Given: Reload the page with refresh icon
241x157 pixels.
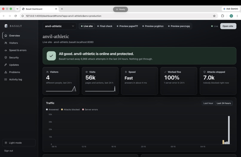Looking at the screenshot, I should pyautogui.click(x=16, y=16).
